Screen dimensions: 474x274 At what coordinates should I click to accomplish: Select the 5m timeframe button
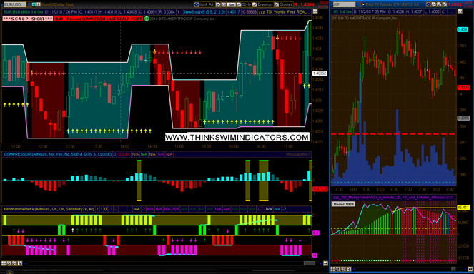coord(231,4)
